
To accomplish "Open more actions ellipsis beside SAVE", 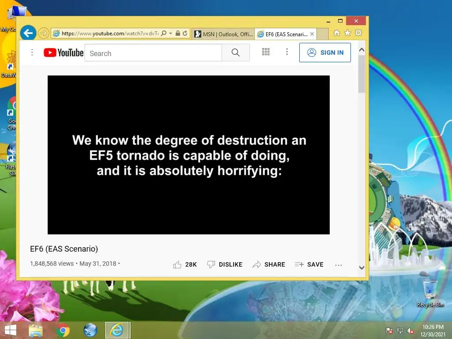I will (339, 265).
